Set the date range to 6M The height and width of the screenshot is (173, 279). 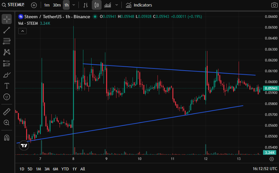[x=56, y=169]
